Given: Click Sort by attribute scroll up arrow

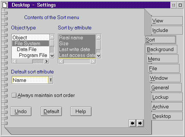Looking at the screenshot, I should 99,37.
